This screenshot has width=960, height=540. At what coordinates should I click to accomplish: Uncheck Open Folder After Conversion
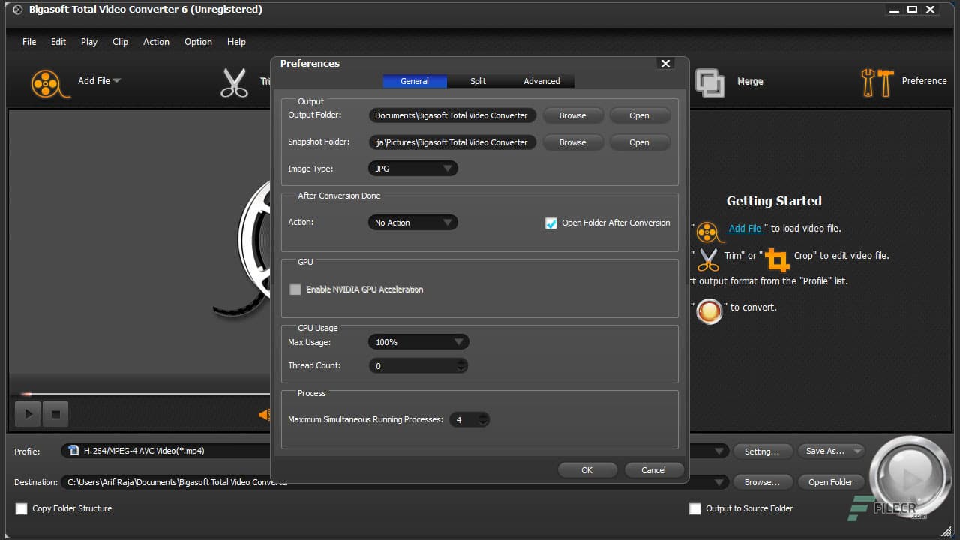coord(551,223)
